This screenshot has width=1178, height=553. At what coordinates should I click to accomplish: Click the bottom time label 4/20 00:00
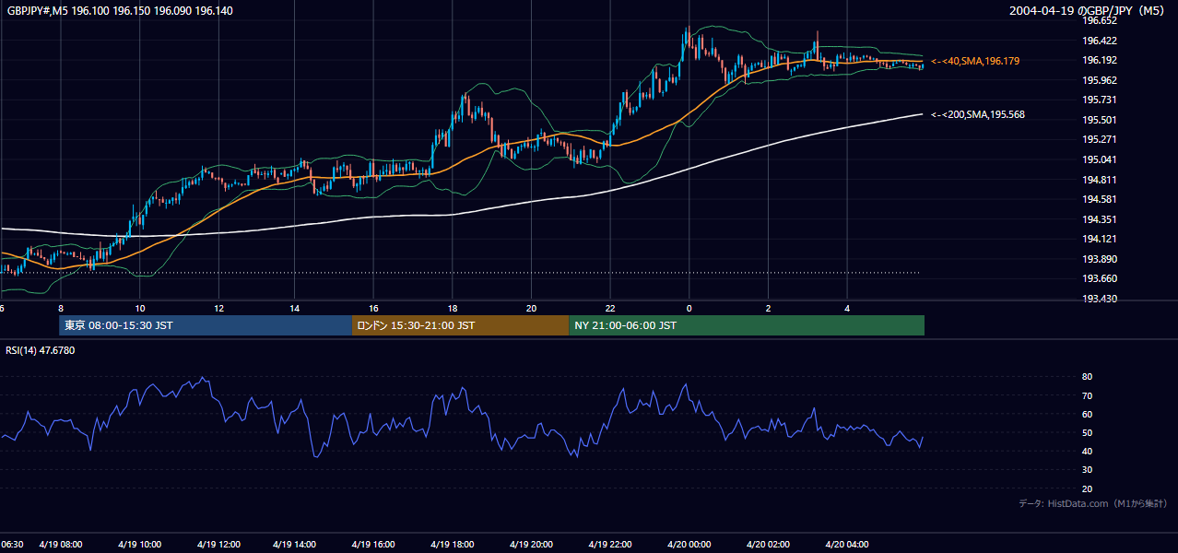(689, 544)
